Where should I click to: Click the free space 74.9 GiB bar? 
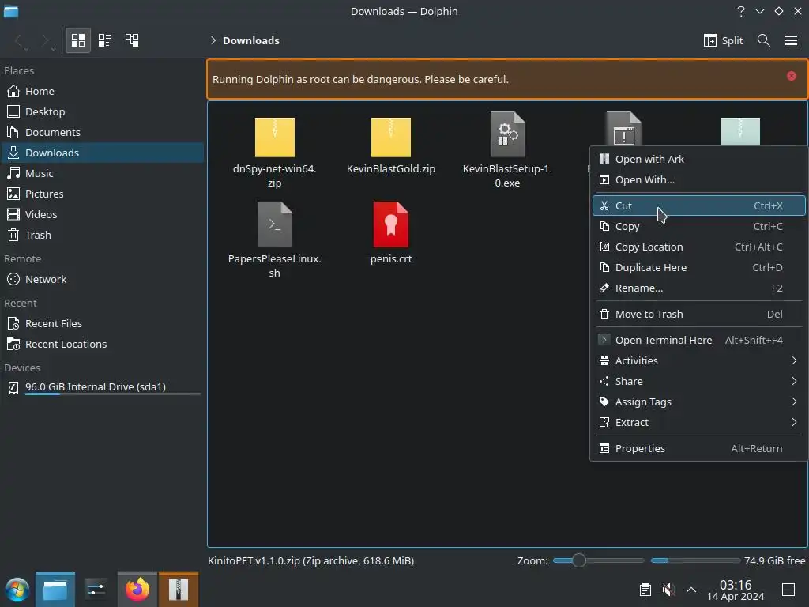pos(695,560)
